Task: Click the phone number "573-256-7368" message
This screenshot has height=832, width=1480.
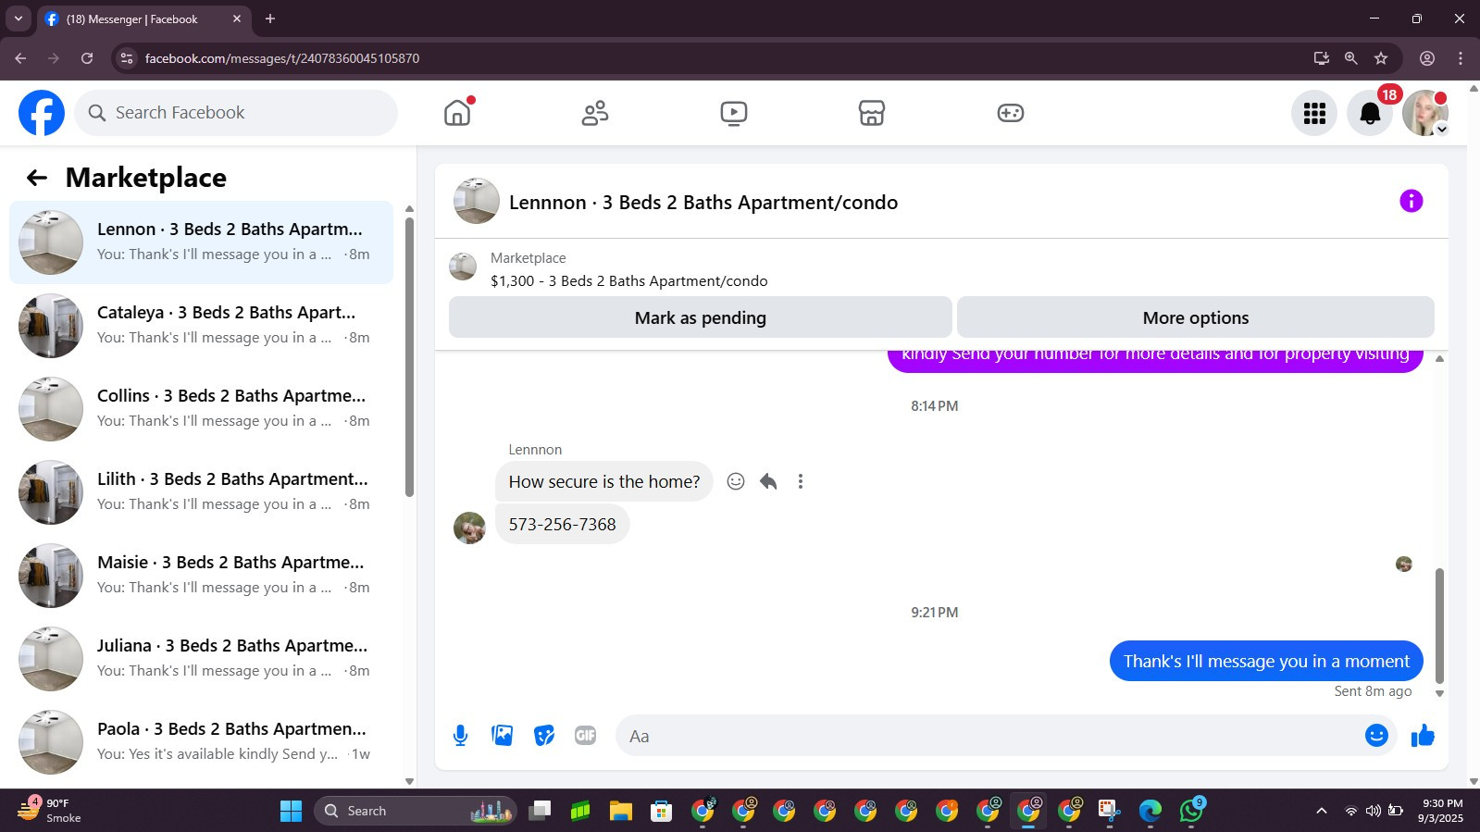Action: click(562, 524)
